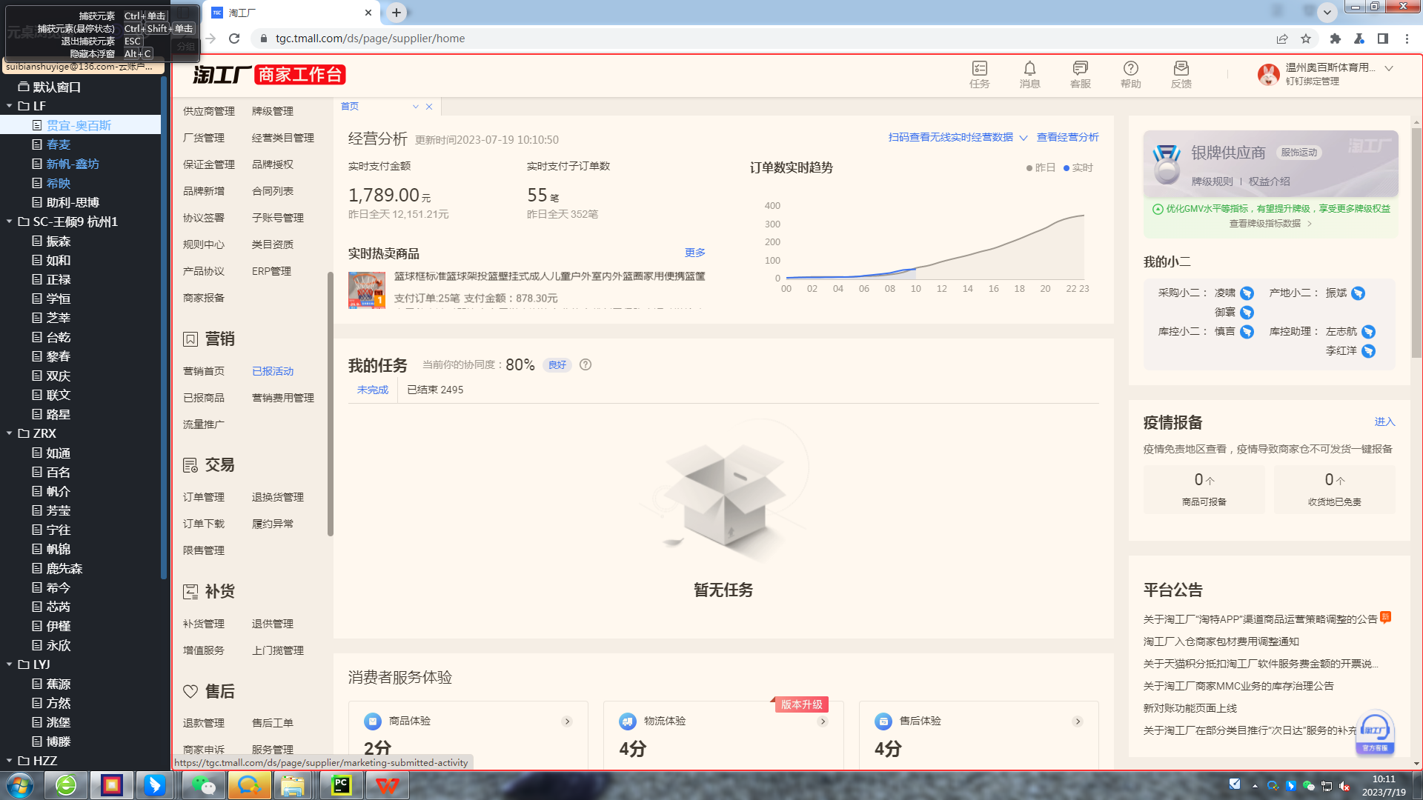Click 查看经营分析 link
The width and height of the screenshot is (1423, 800).
click(1067, 137)
